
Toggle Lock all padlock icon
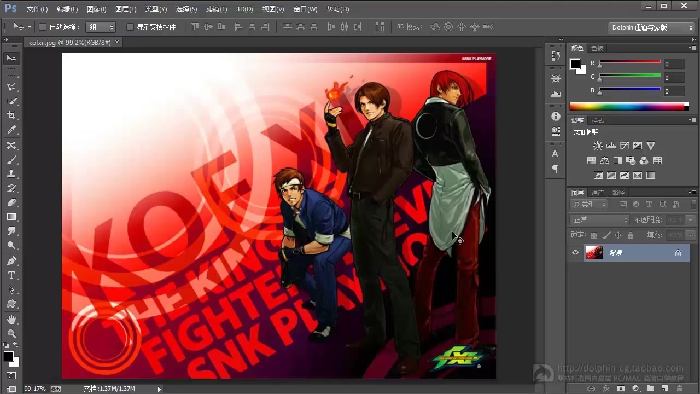[631, 235]
